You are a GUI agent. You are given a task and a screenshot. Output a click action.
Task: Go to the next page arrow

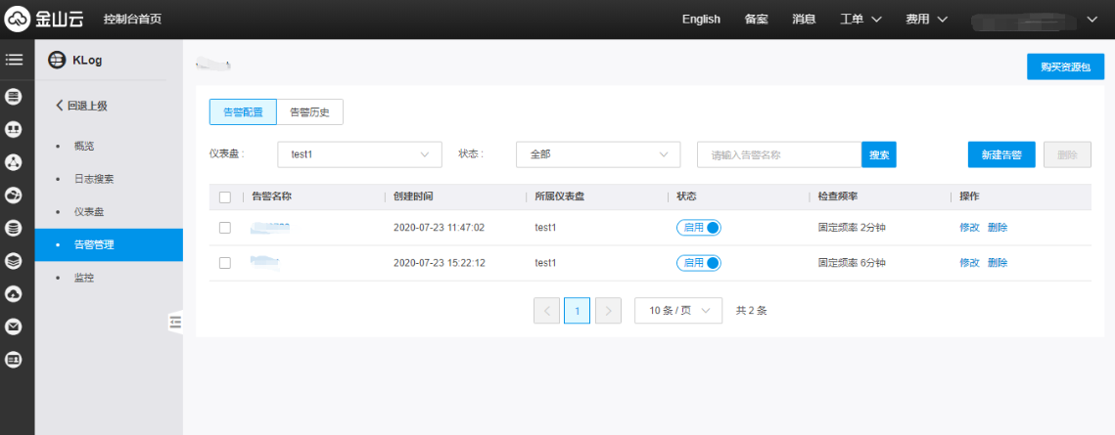pos(609,311)
